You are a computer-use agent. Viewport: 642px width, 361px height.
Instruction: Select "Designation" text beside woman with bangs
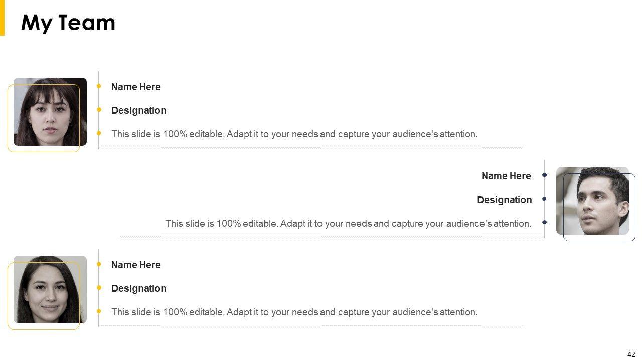tap(138, 110)
